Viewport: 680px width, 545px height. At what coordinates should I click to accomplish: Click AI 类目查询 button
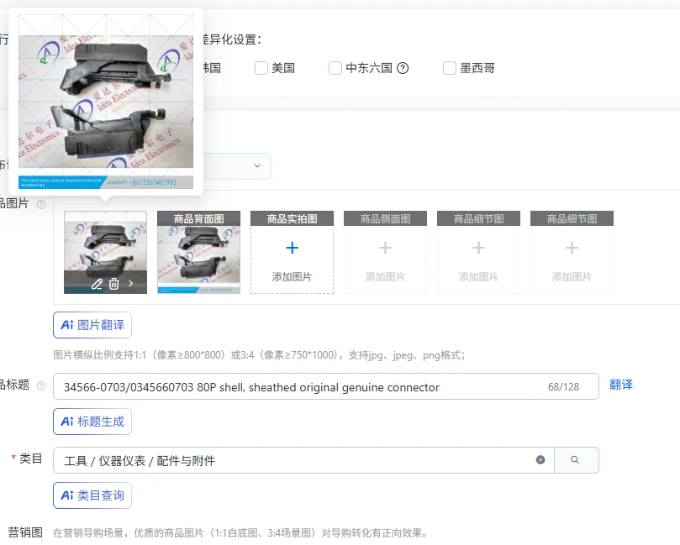(92, 495)
